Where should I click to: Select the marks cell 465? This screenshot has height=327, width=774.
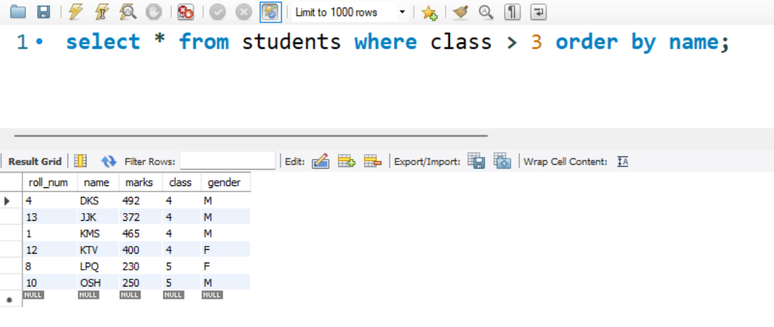point(140,234)
